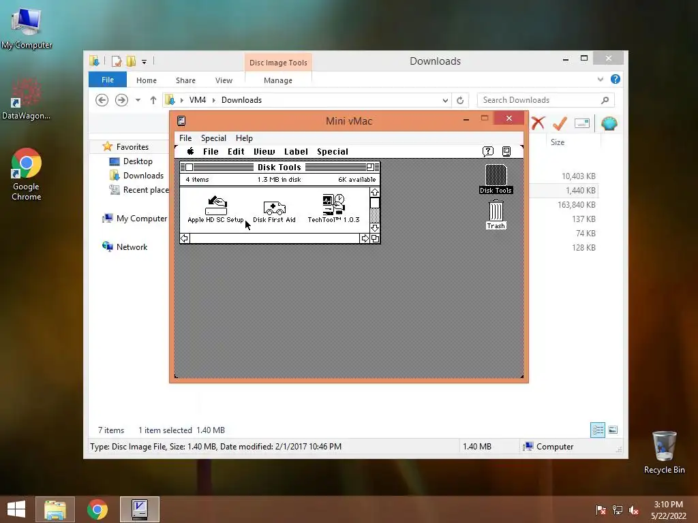Screen dimensions: 698x523
Task: Click Disk Tools scroll up arrow
Action: [374, 192]
